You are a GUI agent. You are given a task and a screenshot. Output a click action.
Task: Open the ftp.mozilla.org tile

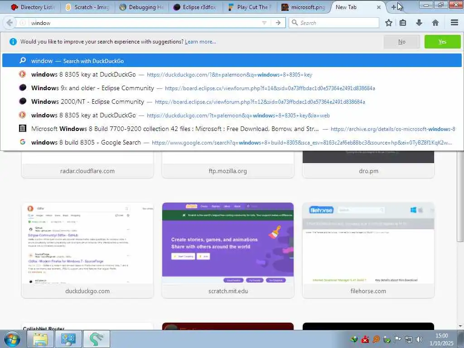tap(228, 164)
